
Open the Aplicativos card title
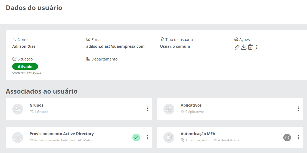coord(191,105)
